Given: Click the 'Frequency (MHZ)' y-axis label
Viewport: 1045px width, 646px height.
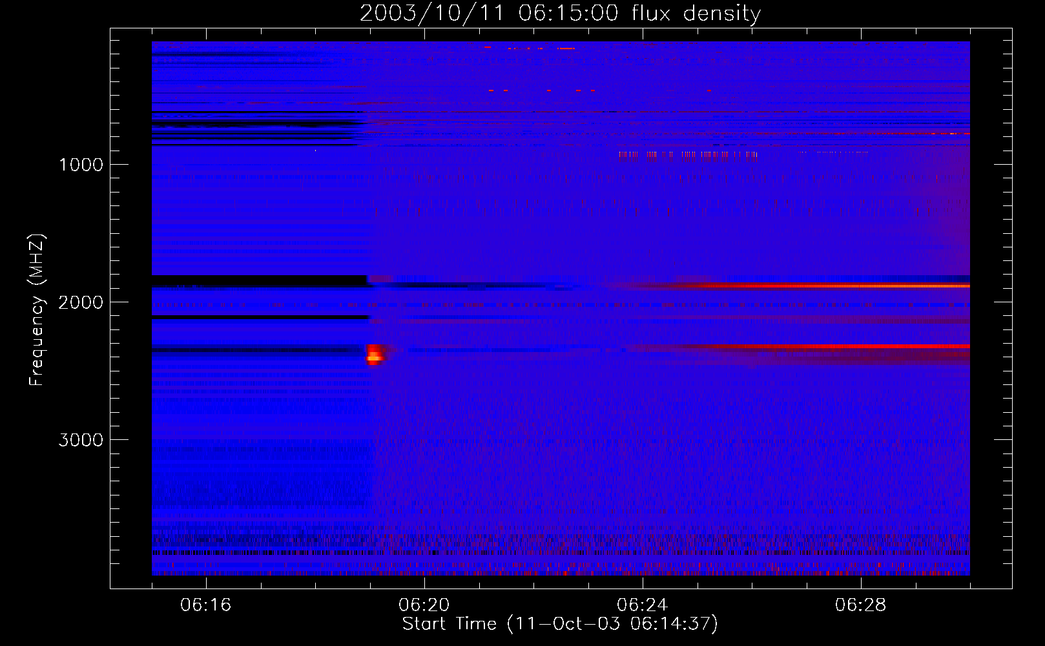Looking at the screenshot, I should tap(36, 310).
